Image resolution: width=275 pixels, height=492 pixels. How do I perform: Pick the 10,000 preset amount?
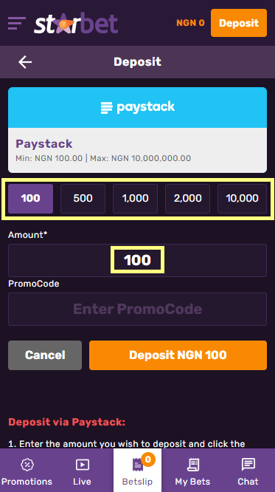(242, 199)
